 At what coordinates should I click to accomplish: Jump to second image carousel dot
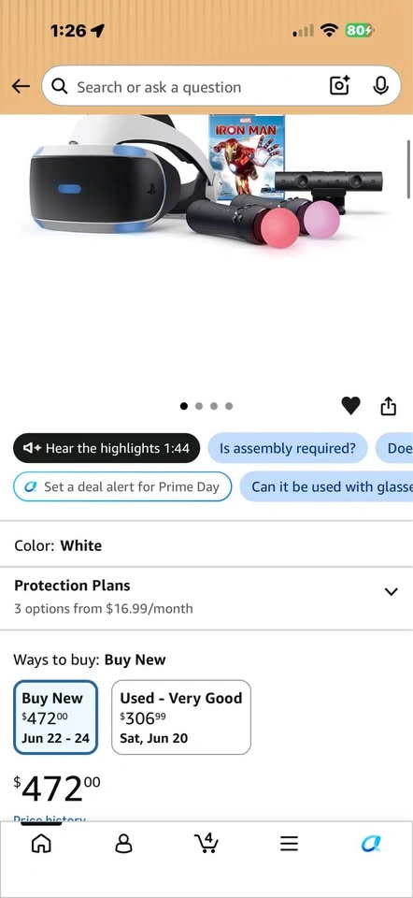199,406
